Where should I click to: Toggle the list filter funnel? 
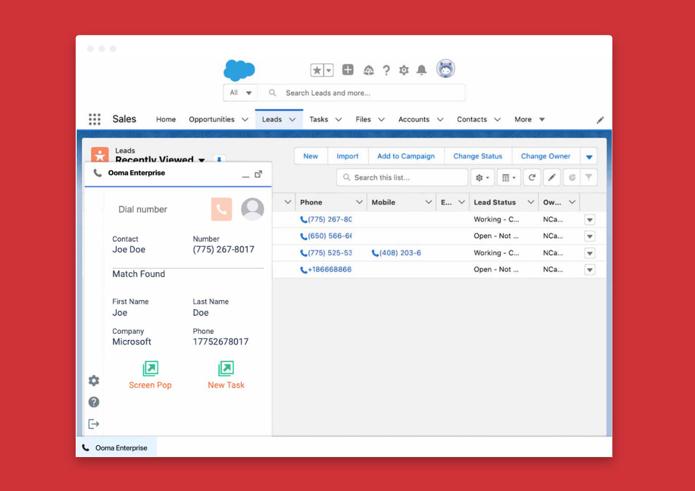[x=588, y=178]
